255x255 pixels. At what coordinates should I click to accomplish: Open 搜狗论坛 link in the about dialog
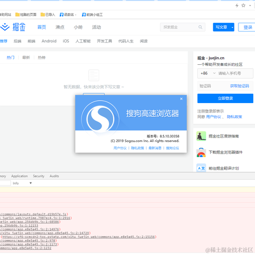(x=172, y=148)
